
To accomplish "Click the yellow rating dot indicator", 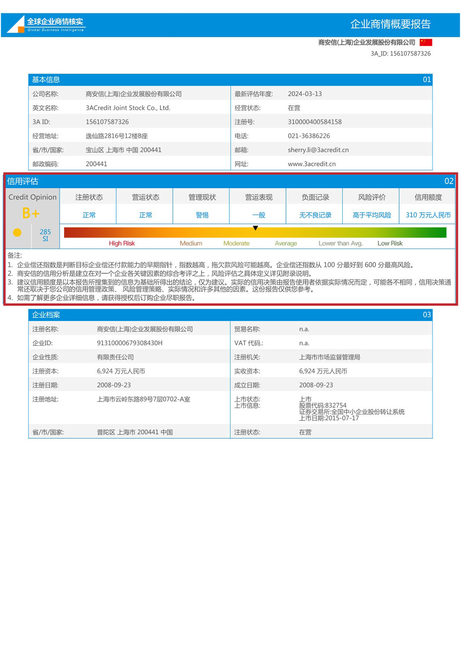I will (x=17, y=232).
